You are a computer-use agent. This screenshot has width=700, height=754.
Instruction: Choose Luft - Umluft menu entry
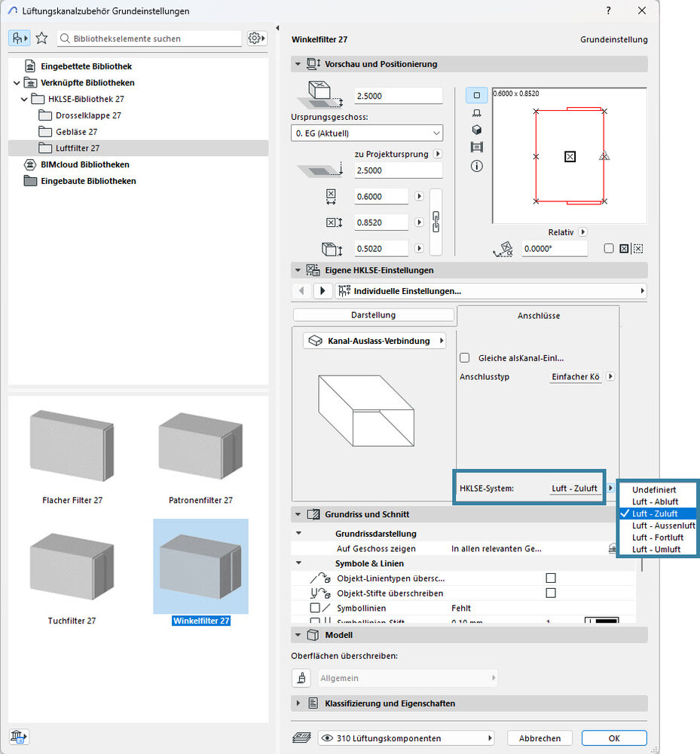(657, 549)
